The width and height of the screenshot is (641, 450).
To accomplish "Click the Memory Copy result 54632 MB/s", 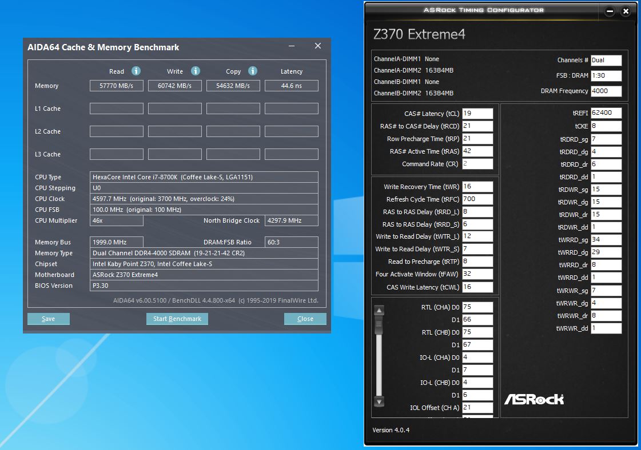I will point(233,86).
